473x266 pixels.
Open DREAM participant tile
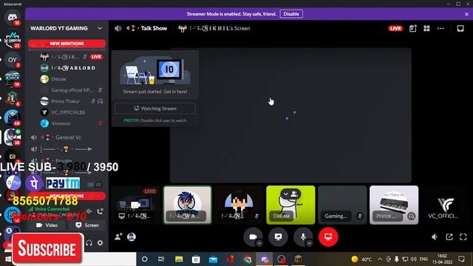pos(290,205)
